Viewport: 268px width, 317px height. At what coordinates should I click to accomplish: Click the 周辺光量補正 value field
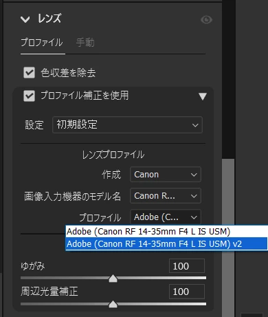tap(187, 292)
